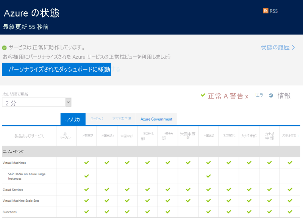Click the @ info legend icon
Viewport: 303px width, 218px height.
(x=271, y=96)
